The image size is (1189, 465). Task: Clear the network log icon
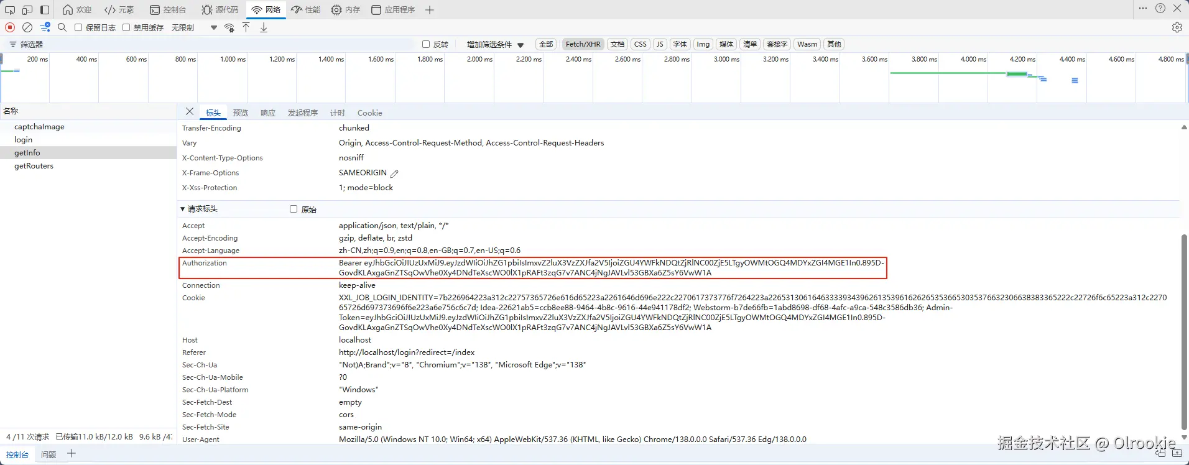click(x=27, y=27)
